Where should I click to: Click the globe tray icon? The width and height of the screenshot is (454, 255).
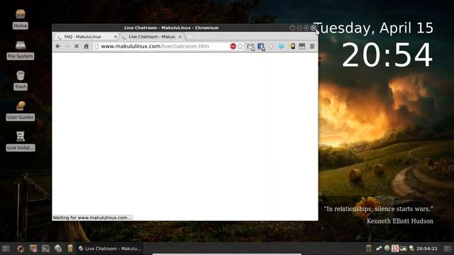(x=387, y=248)
